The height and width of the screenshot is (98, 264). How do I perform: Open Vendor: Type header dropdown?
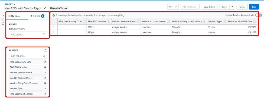[x=224, y=21]
